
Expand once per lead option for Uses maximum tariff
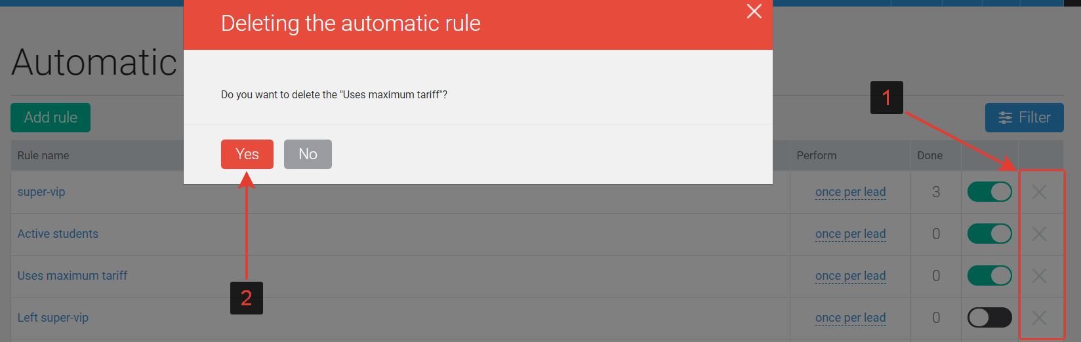[x=851, y=276]
